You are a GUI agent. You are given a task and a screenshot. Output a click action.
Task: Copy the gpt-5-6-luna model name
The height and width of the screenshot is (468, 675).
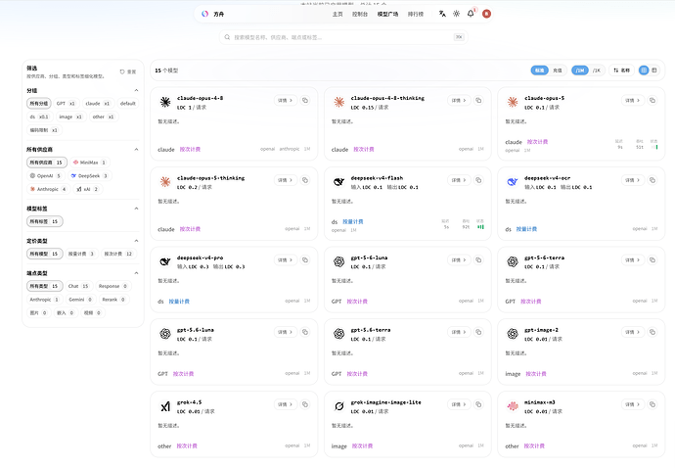coord(478,259)
